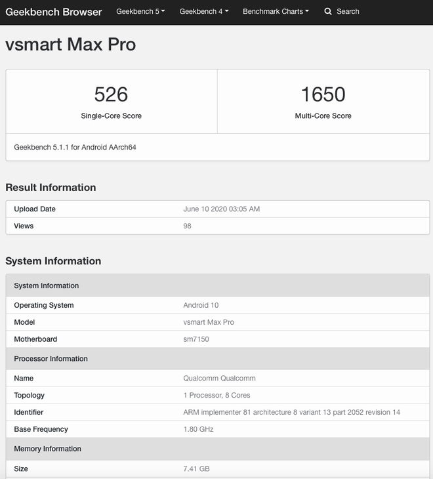The width and height of the screenshot is (433, 479).
Task: Click the Views count value 98
Action: coord(187,226)
